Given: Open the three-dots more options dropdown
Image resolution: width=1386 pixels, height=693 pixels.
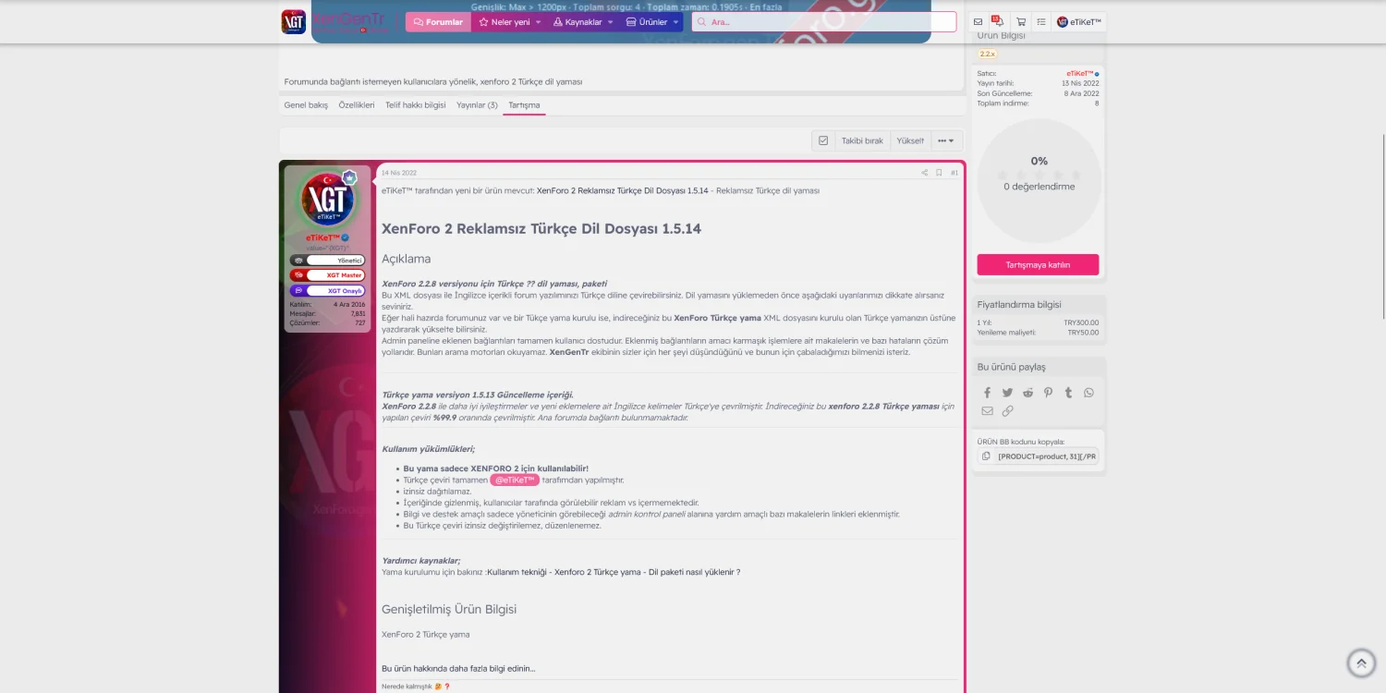Looking at the screenshot, I should 946,140.
